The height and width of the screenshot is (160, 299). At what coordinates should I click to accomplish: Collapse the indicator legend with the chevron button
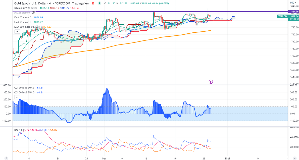17,31
